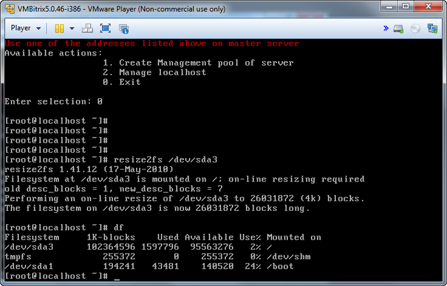Click the tmpfs filesystem row name

click(18, 257)
